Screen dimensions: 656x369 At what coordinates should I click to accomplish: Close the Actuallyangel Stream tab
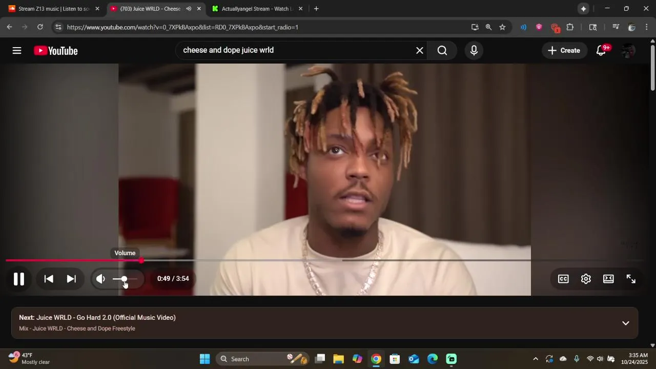(300, 9)
